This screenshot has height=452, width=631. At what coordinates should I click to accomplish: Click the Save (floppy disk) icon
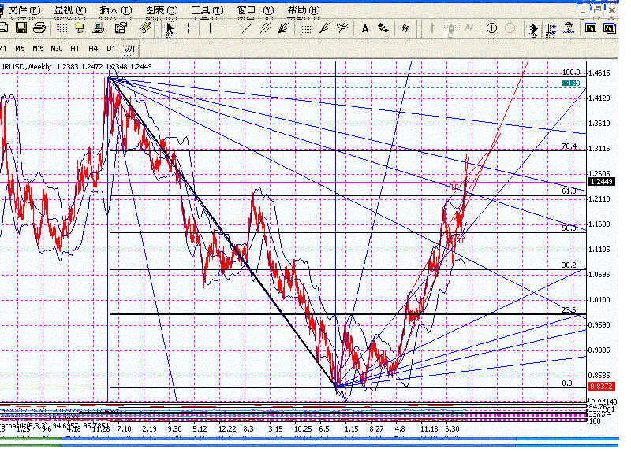(x=21, y=28)
